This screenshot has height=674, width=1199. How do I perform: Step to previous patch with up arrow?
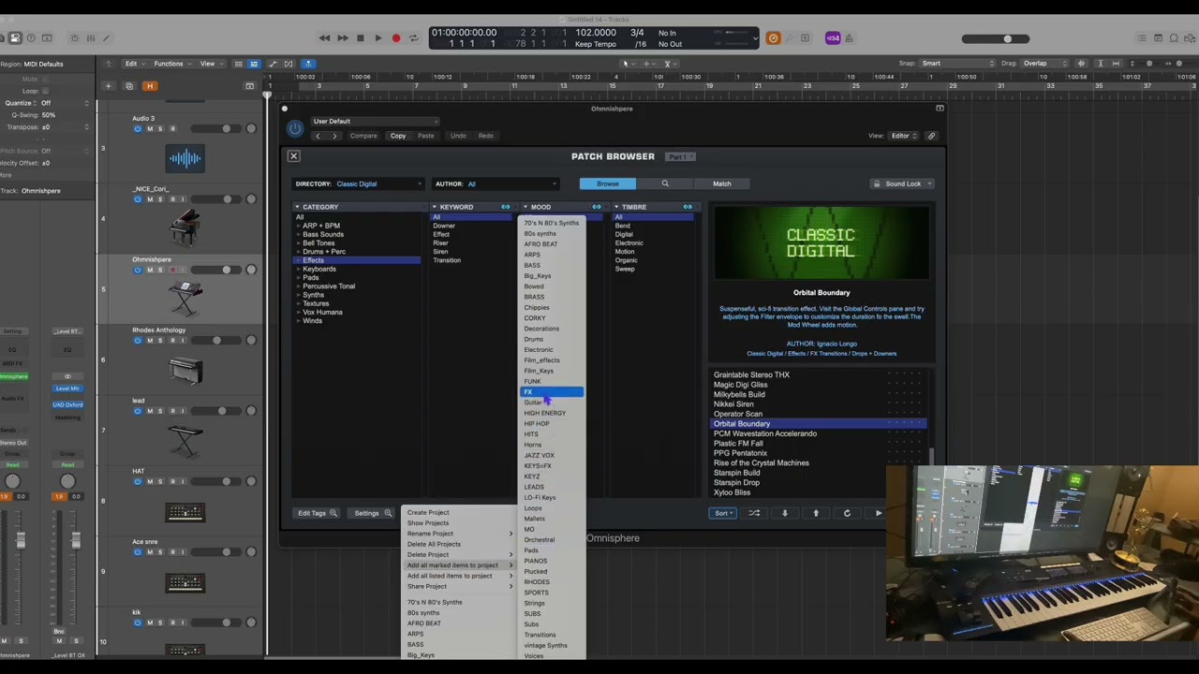click(x=816, y=513)
